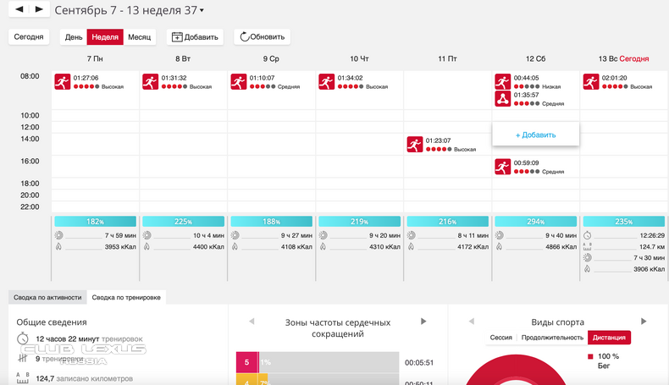Viewport: 669px width, 385px height.
Task: Open running session 02:01:20 icon
Action: click(x=591, y=81)
